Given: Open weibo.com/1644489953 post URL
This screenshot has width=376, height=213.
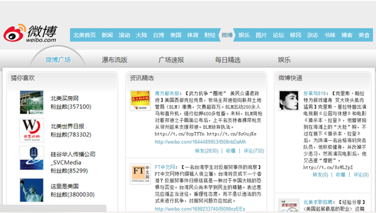Looking at the screenshot, I should click(x=200, y=142).
